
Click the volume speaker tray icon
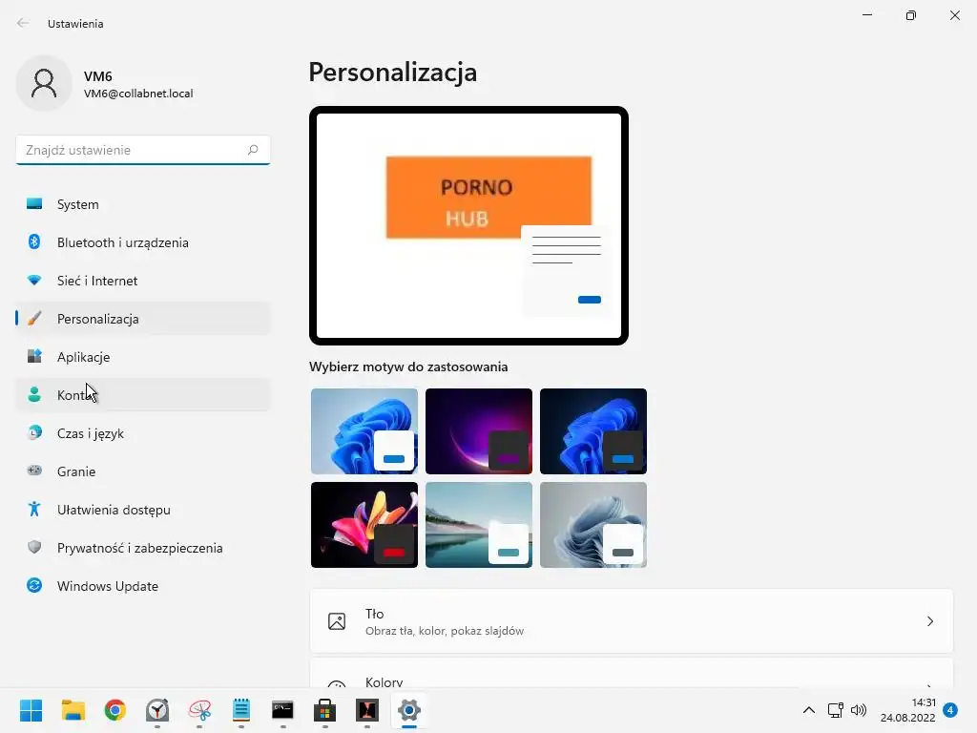(859, 710)
